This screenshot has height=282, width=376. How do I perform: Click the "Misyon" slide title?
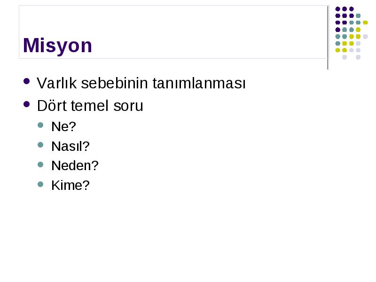point(57,46)
